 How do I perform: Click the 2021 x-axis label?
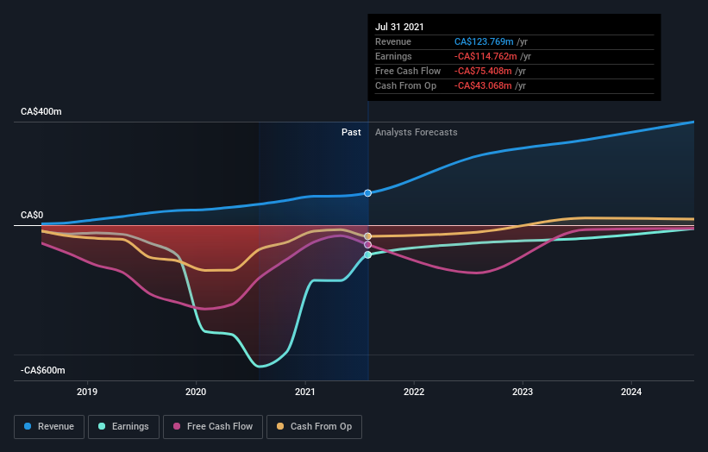(305, 392)
